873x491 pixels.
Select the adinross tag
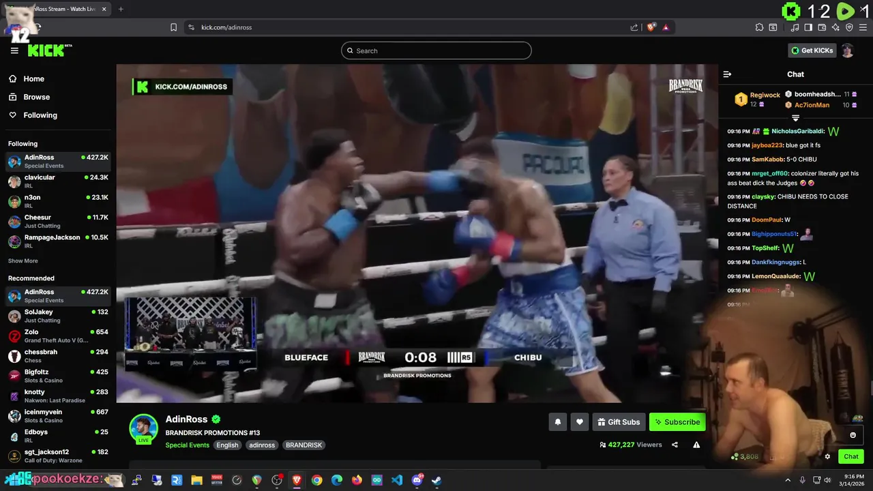tap(262, 445)
